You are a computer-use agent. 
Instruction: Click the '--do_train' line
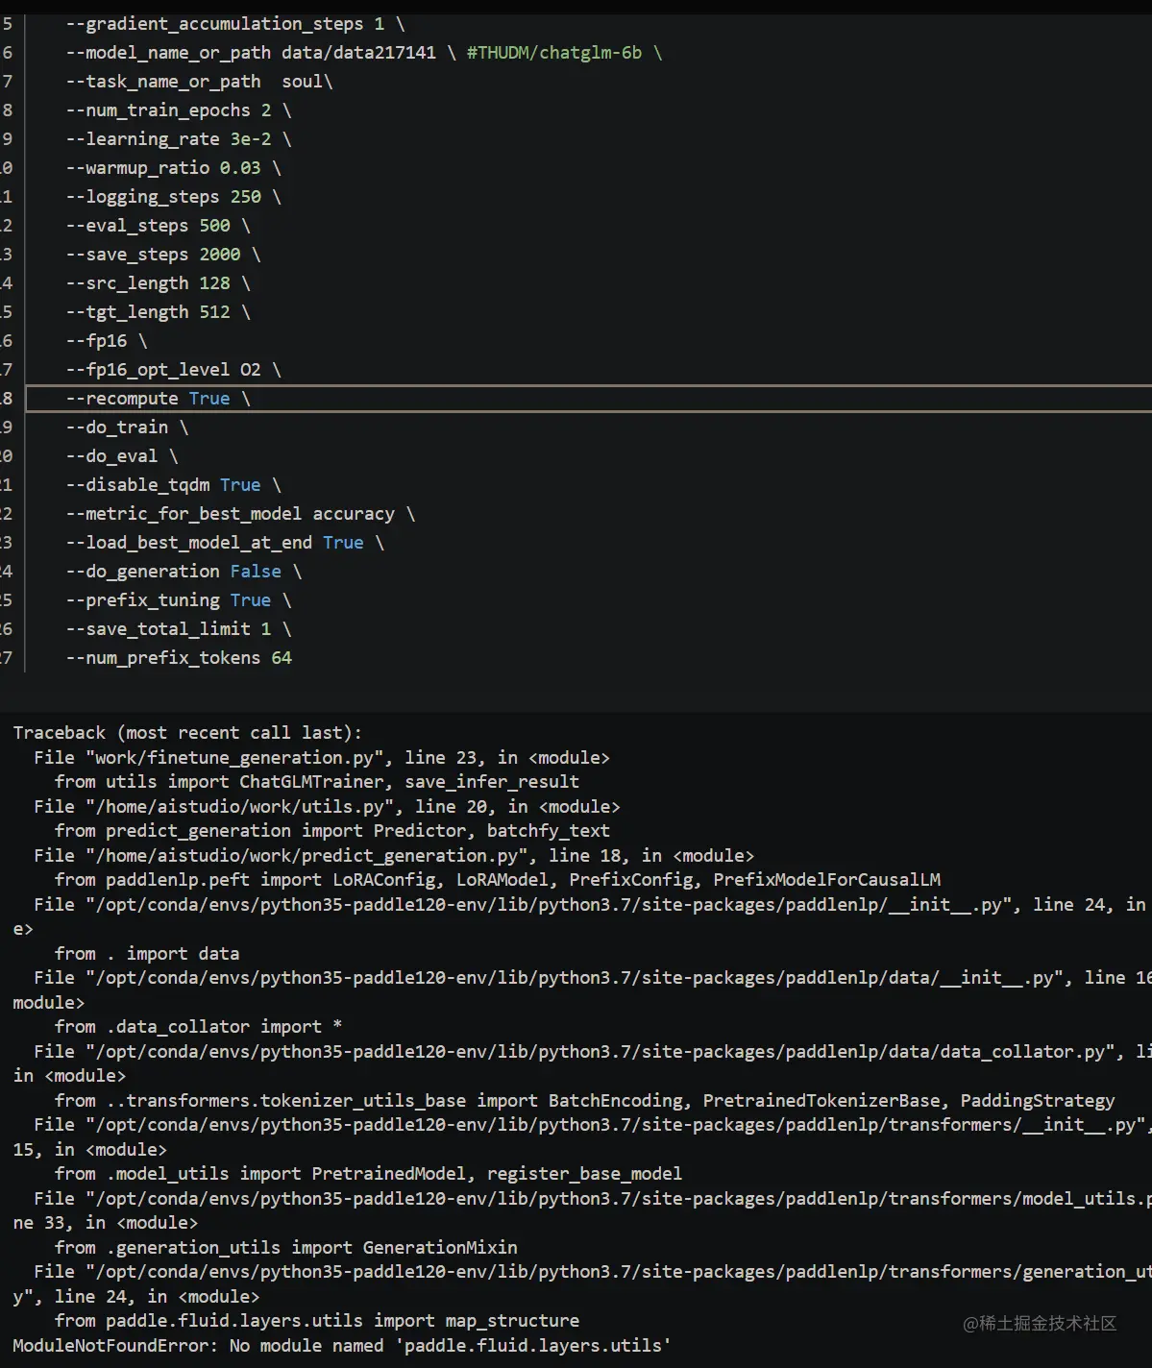[127, 427]
